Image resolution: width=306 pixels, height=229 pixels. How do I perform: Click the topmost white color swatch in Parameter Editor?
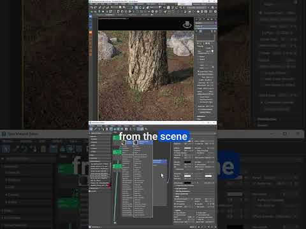pyautogui.click(x=187, y=148)
